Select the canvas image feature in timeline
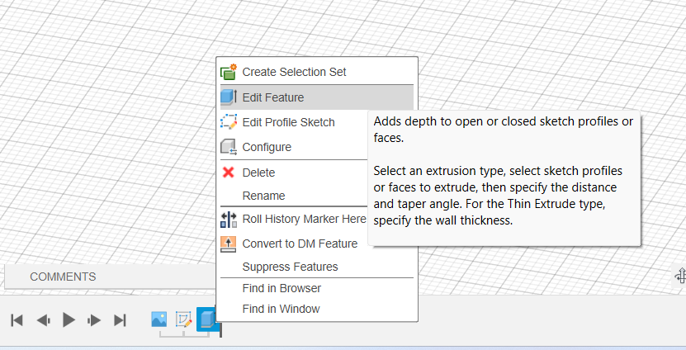686x350 pixels. pyautogui.click(x=159, y=319)
